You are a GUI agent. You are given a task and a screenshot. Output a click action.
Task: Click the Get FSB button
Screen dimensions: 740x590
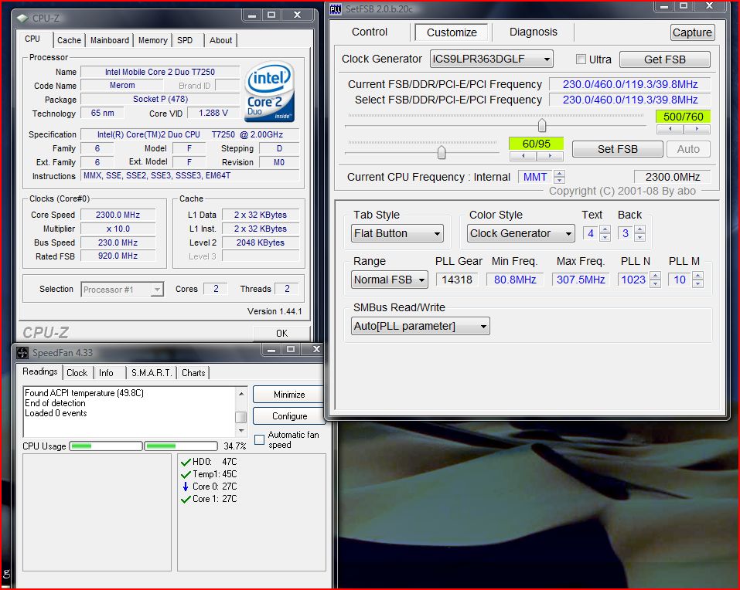click(x=664, y=59)
